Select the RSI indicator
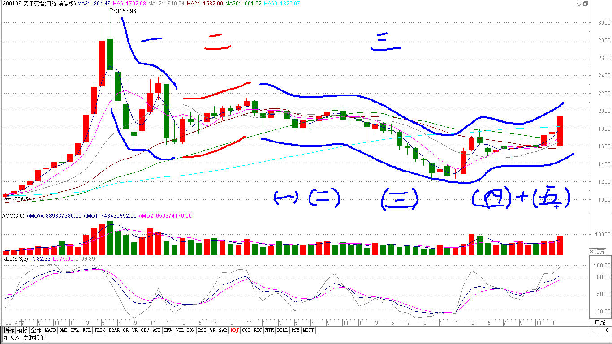The image size is (612, 344). coord(202,330)
